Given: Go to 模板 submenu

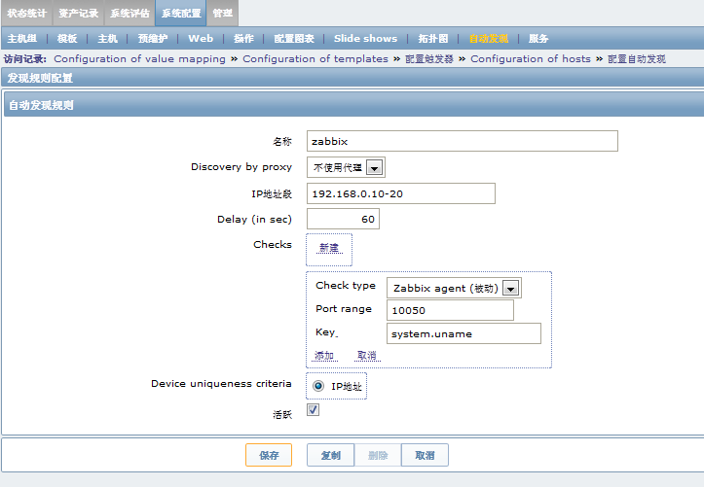Looking at the screenshot, I should (x=67, y=39).
